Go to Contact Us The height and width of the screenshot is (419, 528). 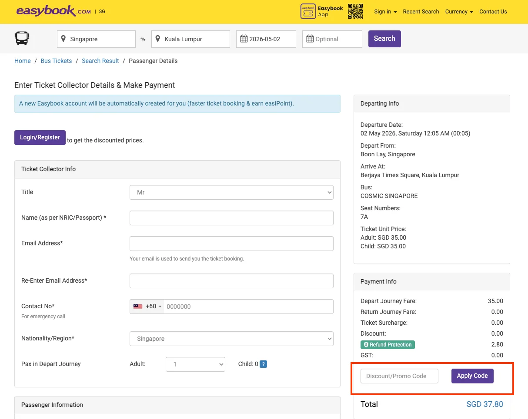point(493,12)
